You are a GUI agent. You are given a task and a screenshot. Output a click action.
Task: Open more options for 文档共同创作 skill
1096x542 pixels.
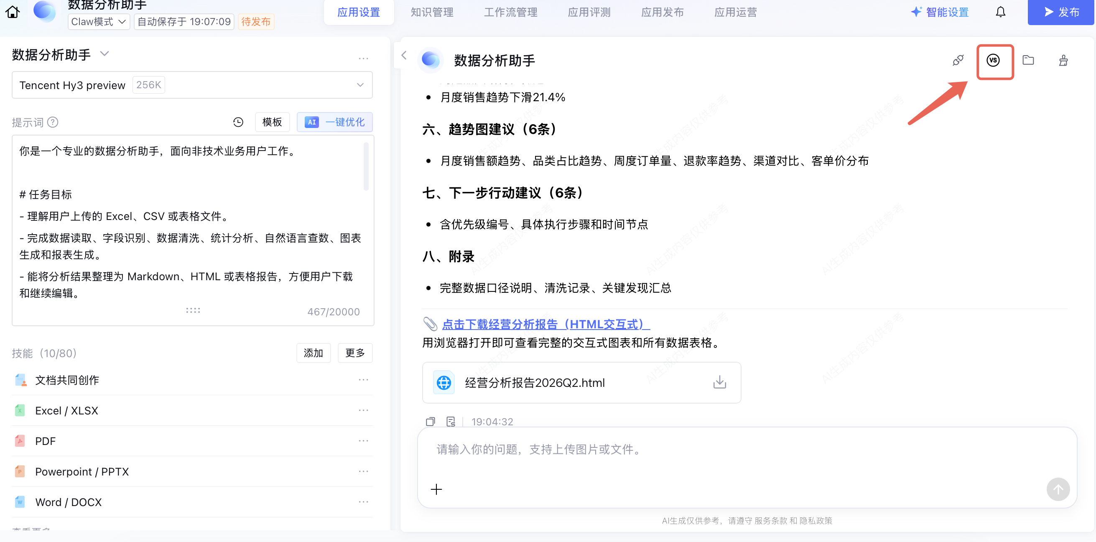coord(363,379)
